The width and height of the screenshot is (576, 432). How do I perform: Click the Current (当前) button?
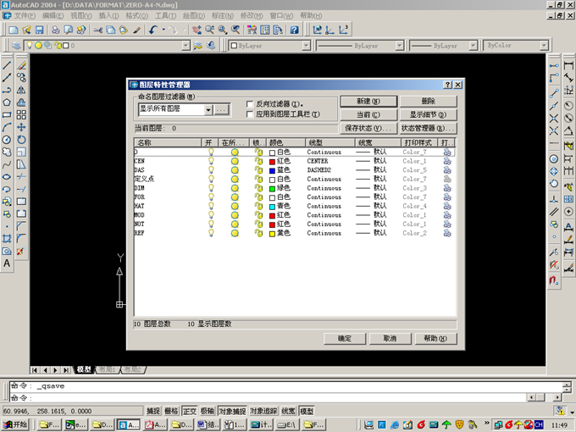click(x=368, y=114)
